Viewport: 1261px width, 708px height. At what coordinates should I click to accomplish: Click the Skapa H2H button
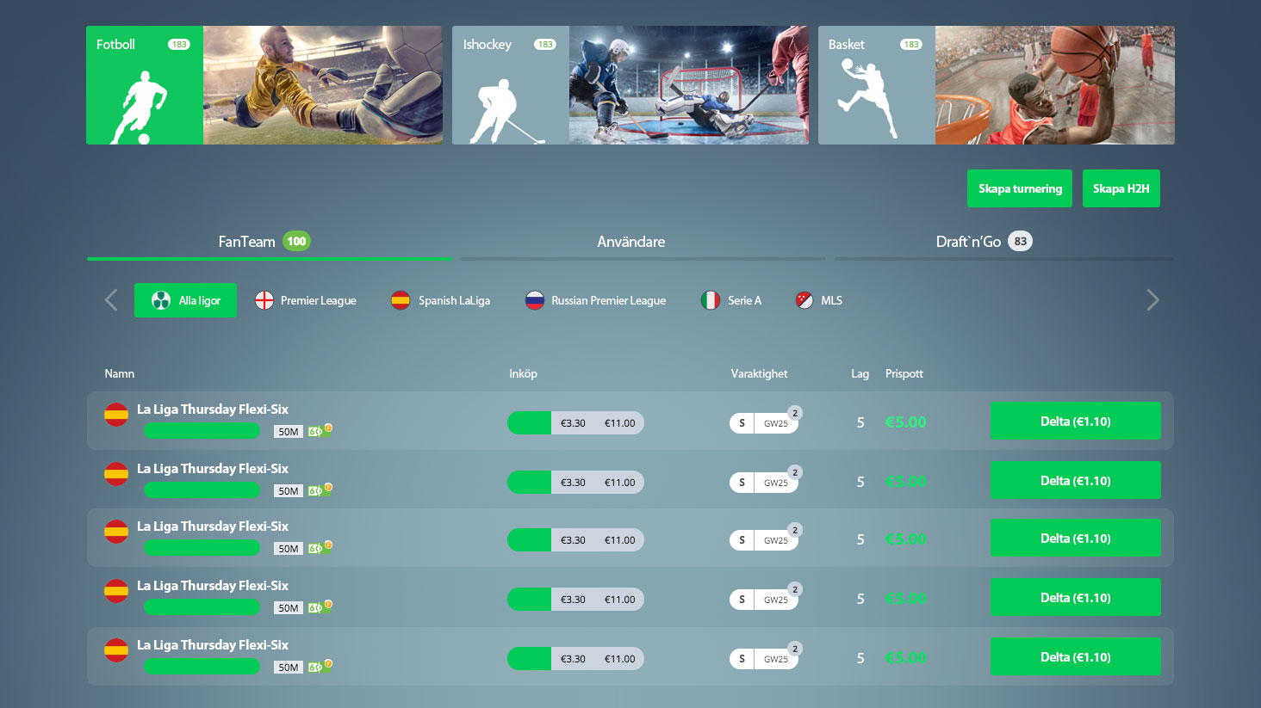(1121, 188)
